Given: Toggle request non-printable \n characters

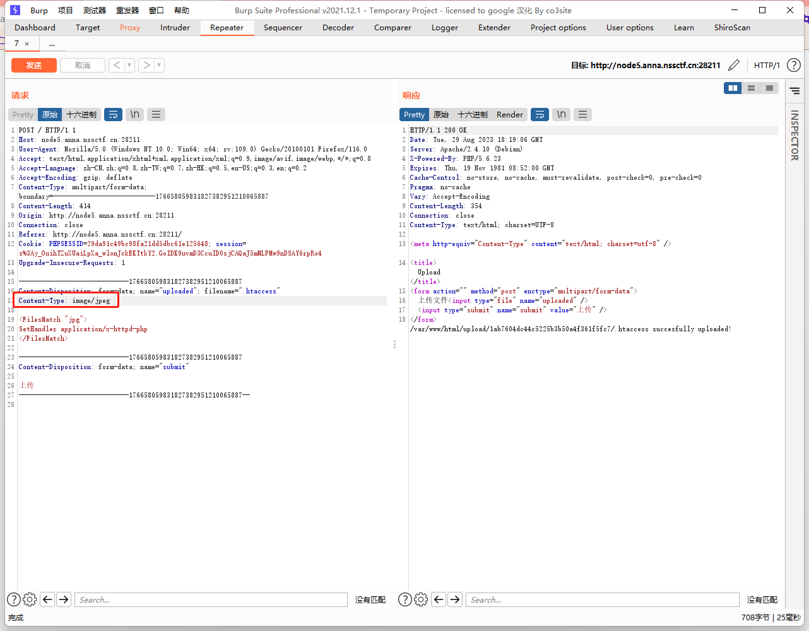Looking at the screenshot, I should pos(134,114).
